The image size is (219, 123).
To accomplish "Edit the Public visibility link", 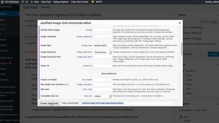I will [200, 33].
